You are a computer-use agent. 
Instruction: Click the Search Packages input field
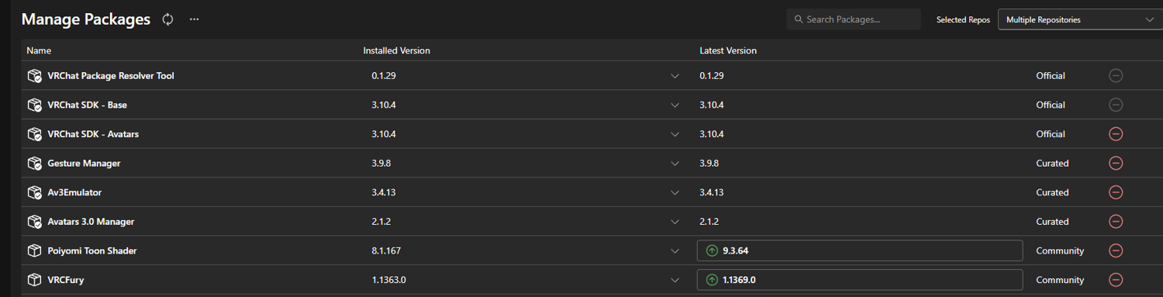tap(854, 19)
